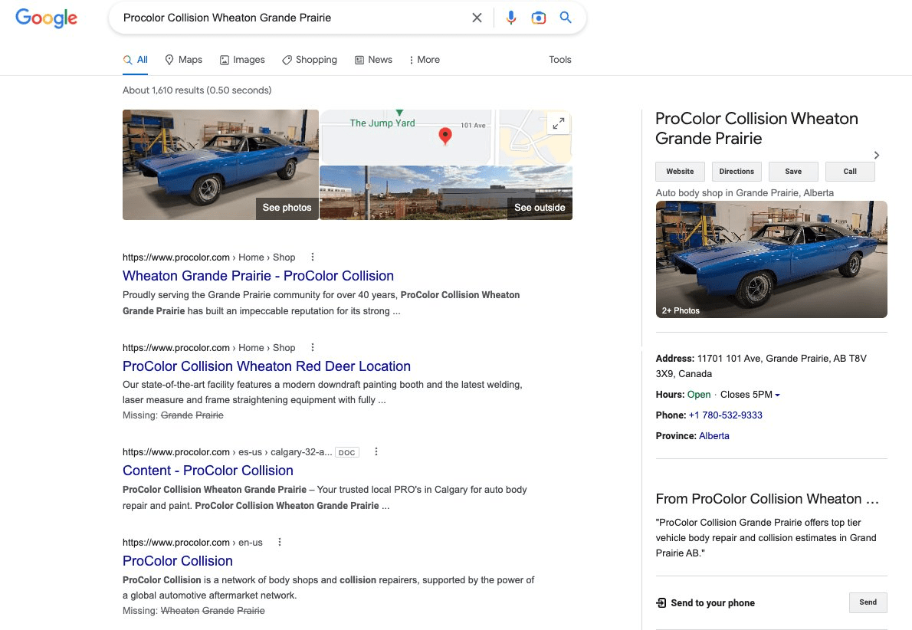Open Wheaton Grande Prairie - ProColor Collision result
Screen dimensions: 912x630
258,276
